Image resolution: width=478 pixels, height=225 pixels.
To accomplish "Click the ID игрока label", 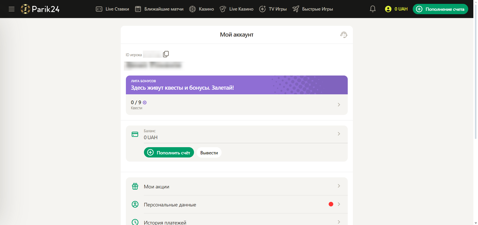I will click(134, 55).
